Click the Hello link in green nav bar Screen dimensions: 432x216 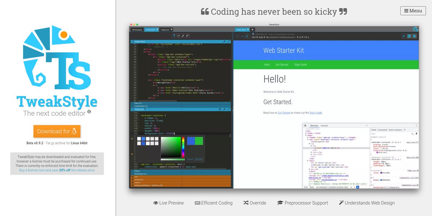(267, 65)
